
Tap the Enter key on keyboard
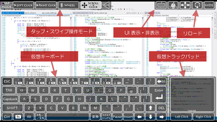pyautogui.click(x=159, y=95)
